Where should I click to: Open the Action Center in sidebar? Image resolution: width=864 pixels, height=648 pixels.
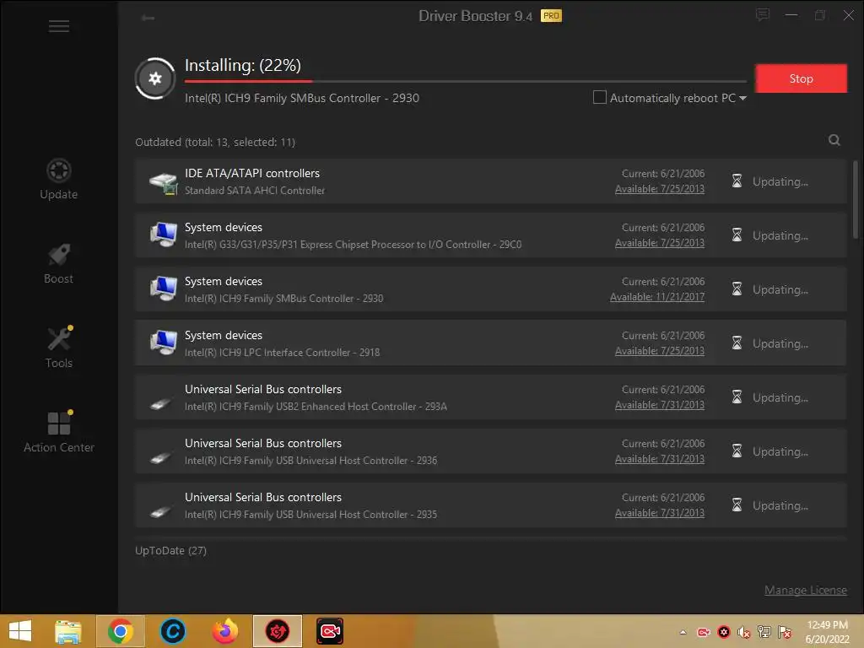(x=59, y=432)
